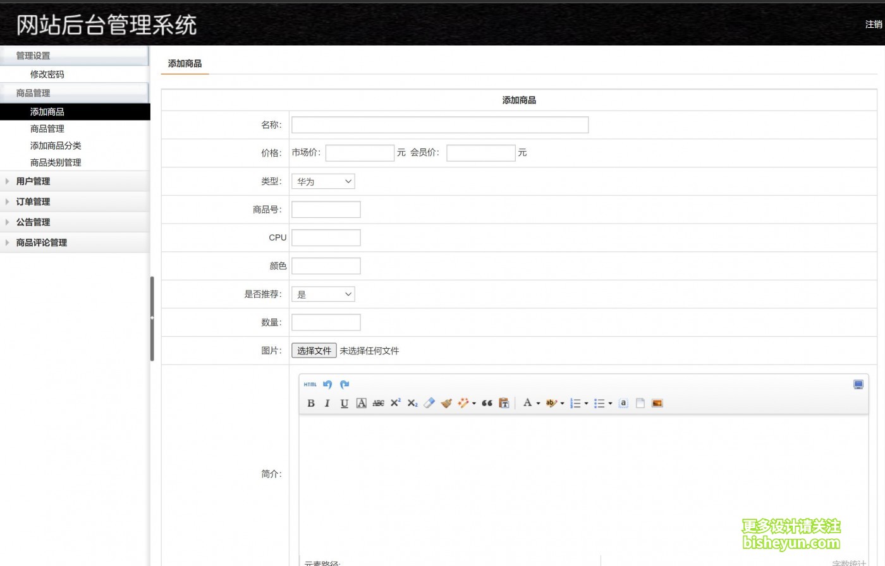The image size is (885, 566).
Task: Open unordered list style options arrow
Action: coord(610,404)
